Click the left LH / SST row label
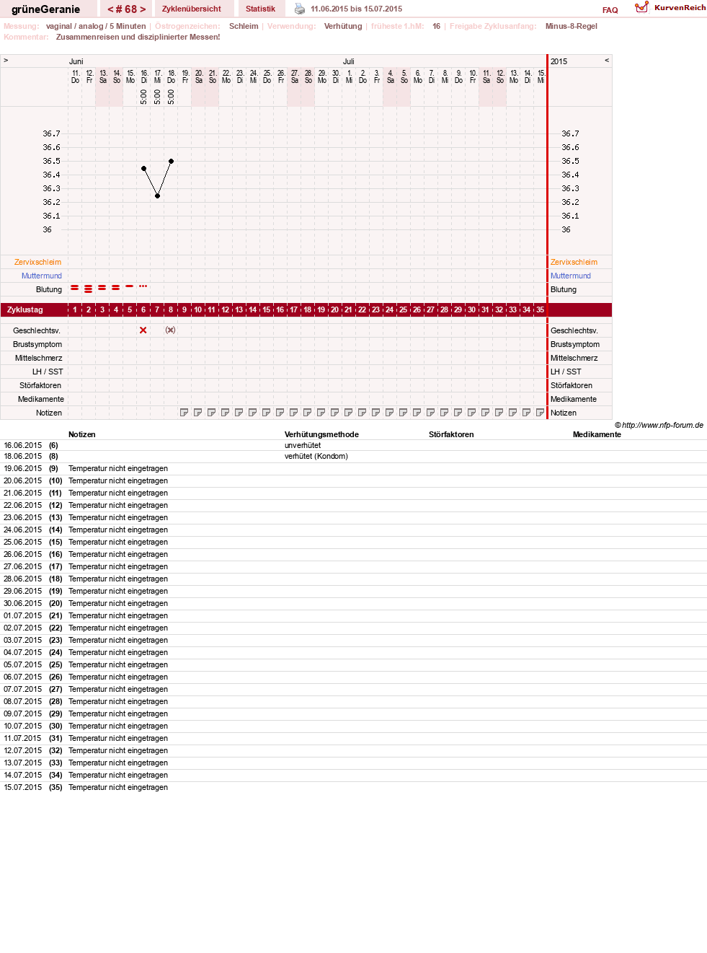This screenshot has width=707, height=953. pyautogui.click(x=48, y=372)
